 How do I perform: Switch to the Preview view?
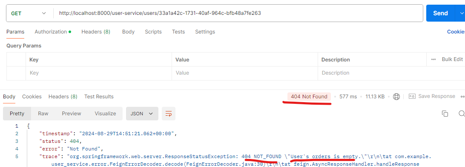click(x=72, y=114)
